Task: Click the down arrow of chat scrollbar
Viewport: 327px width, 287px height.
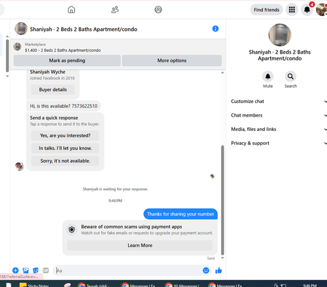Action: tap(222, 258)
